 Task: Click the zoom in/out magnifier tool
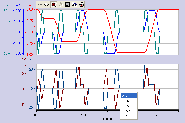(47, 5)
